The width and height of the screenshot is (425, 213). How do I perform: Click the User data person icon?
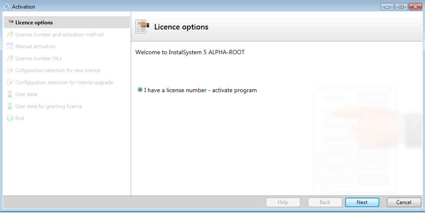coord(10,94)
